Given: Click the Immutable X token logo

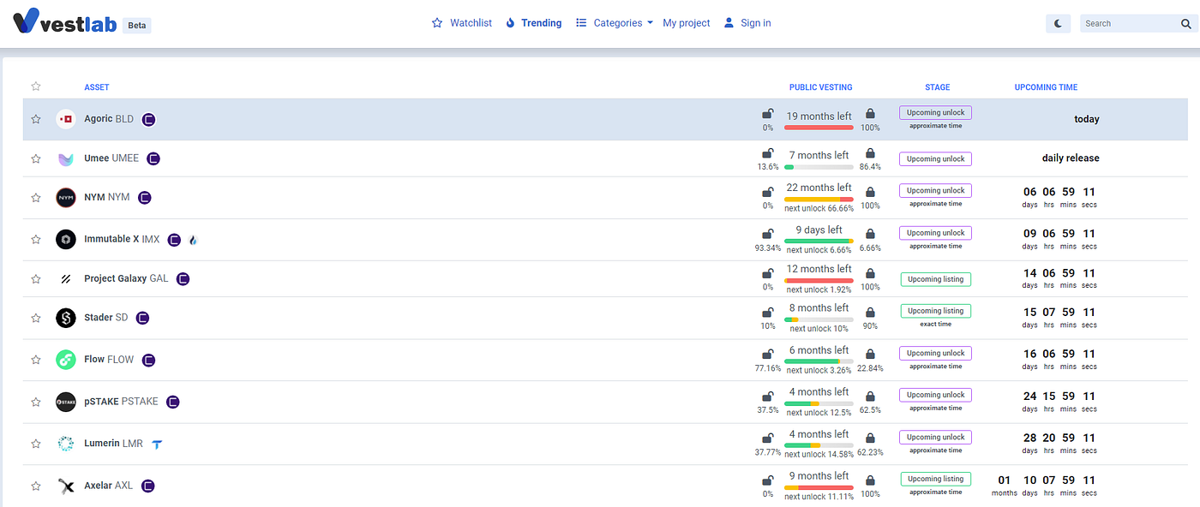Looking at the screenshot, I should point(66,240).
